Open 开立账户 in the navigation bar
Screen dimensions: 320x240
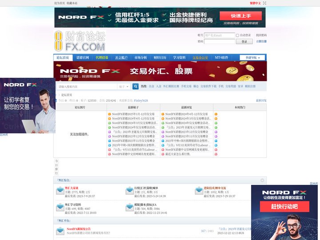click(x=121, y=57)
